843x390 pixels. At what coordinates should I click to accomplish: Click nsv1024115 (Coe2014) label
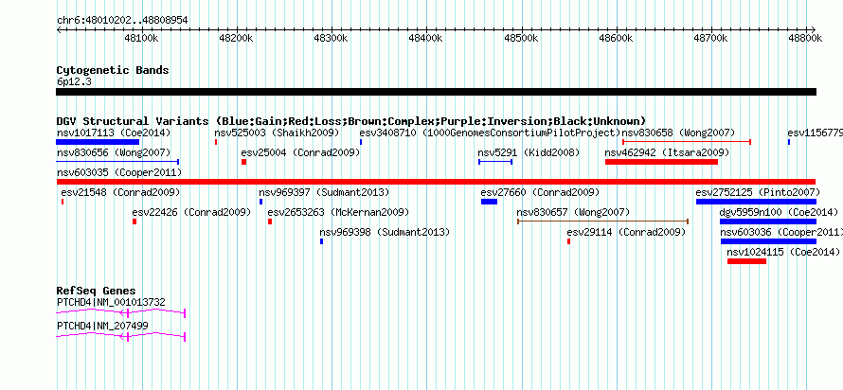point(783,252)
